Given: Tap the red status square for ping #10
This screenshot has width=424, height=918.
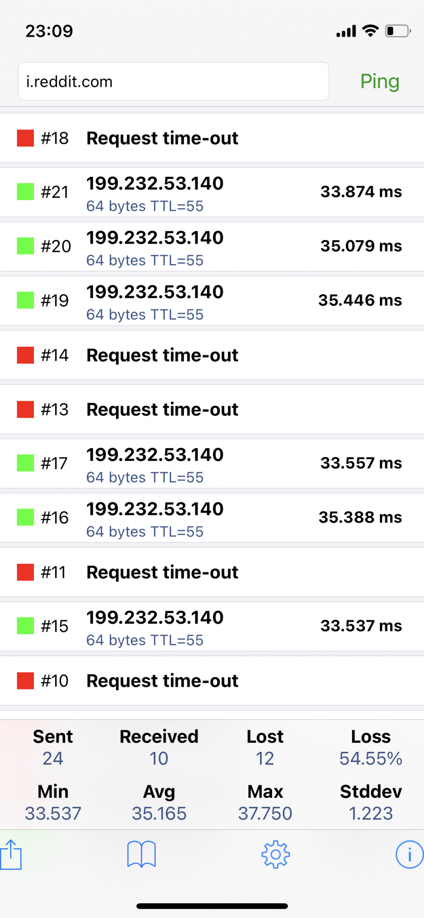Looking at the screenshot, I should click(25, 681).
